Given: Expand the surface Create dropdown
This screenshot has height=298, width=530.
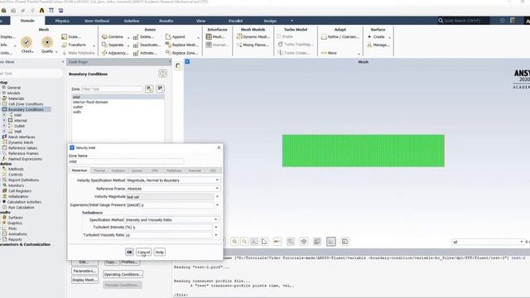Looking at the screenshot, I should pos(390,36).
